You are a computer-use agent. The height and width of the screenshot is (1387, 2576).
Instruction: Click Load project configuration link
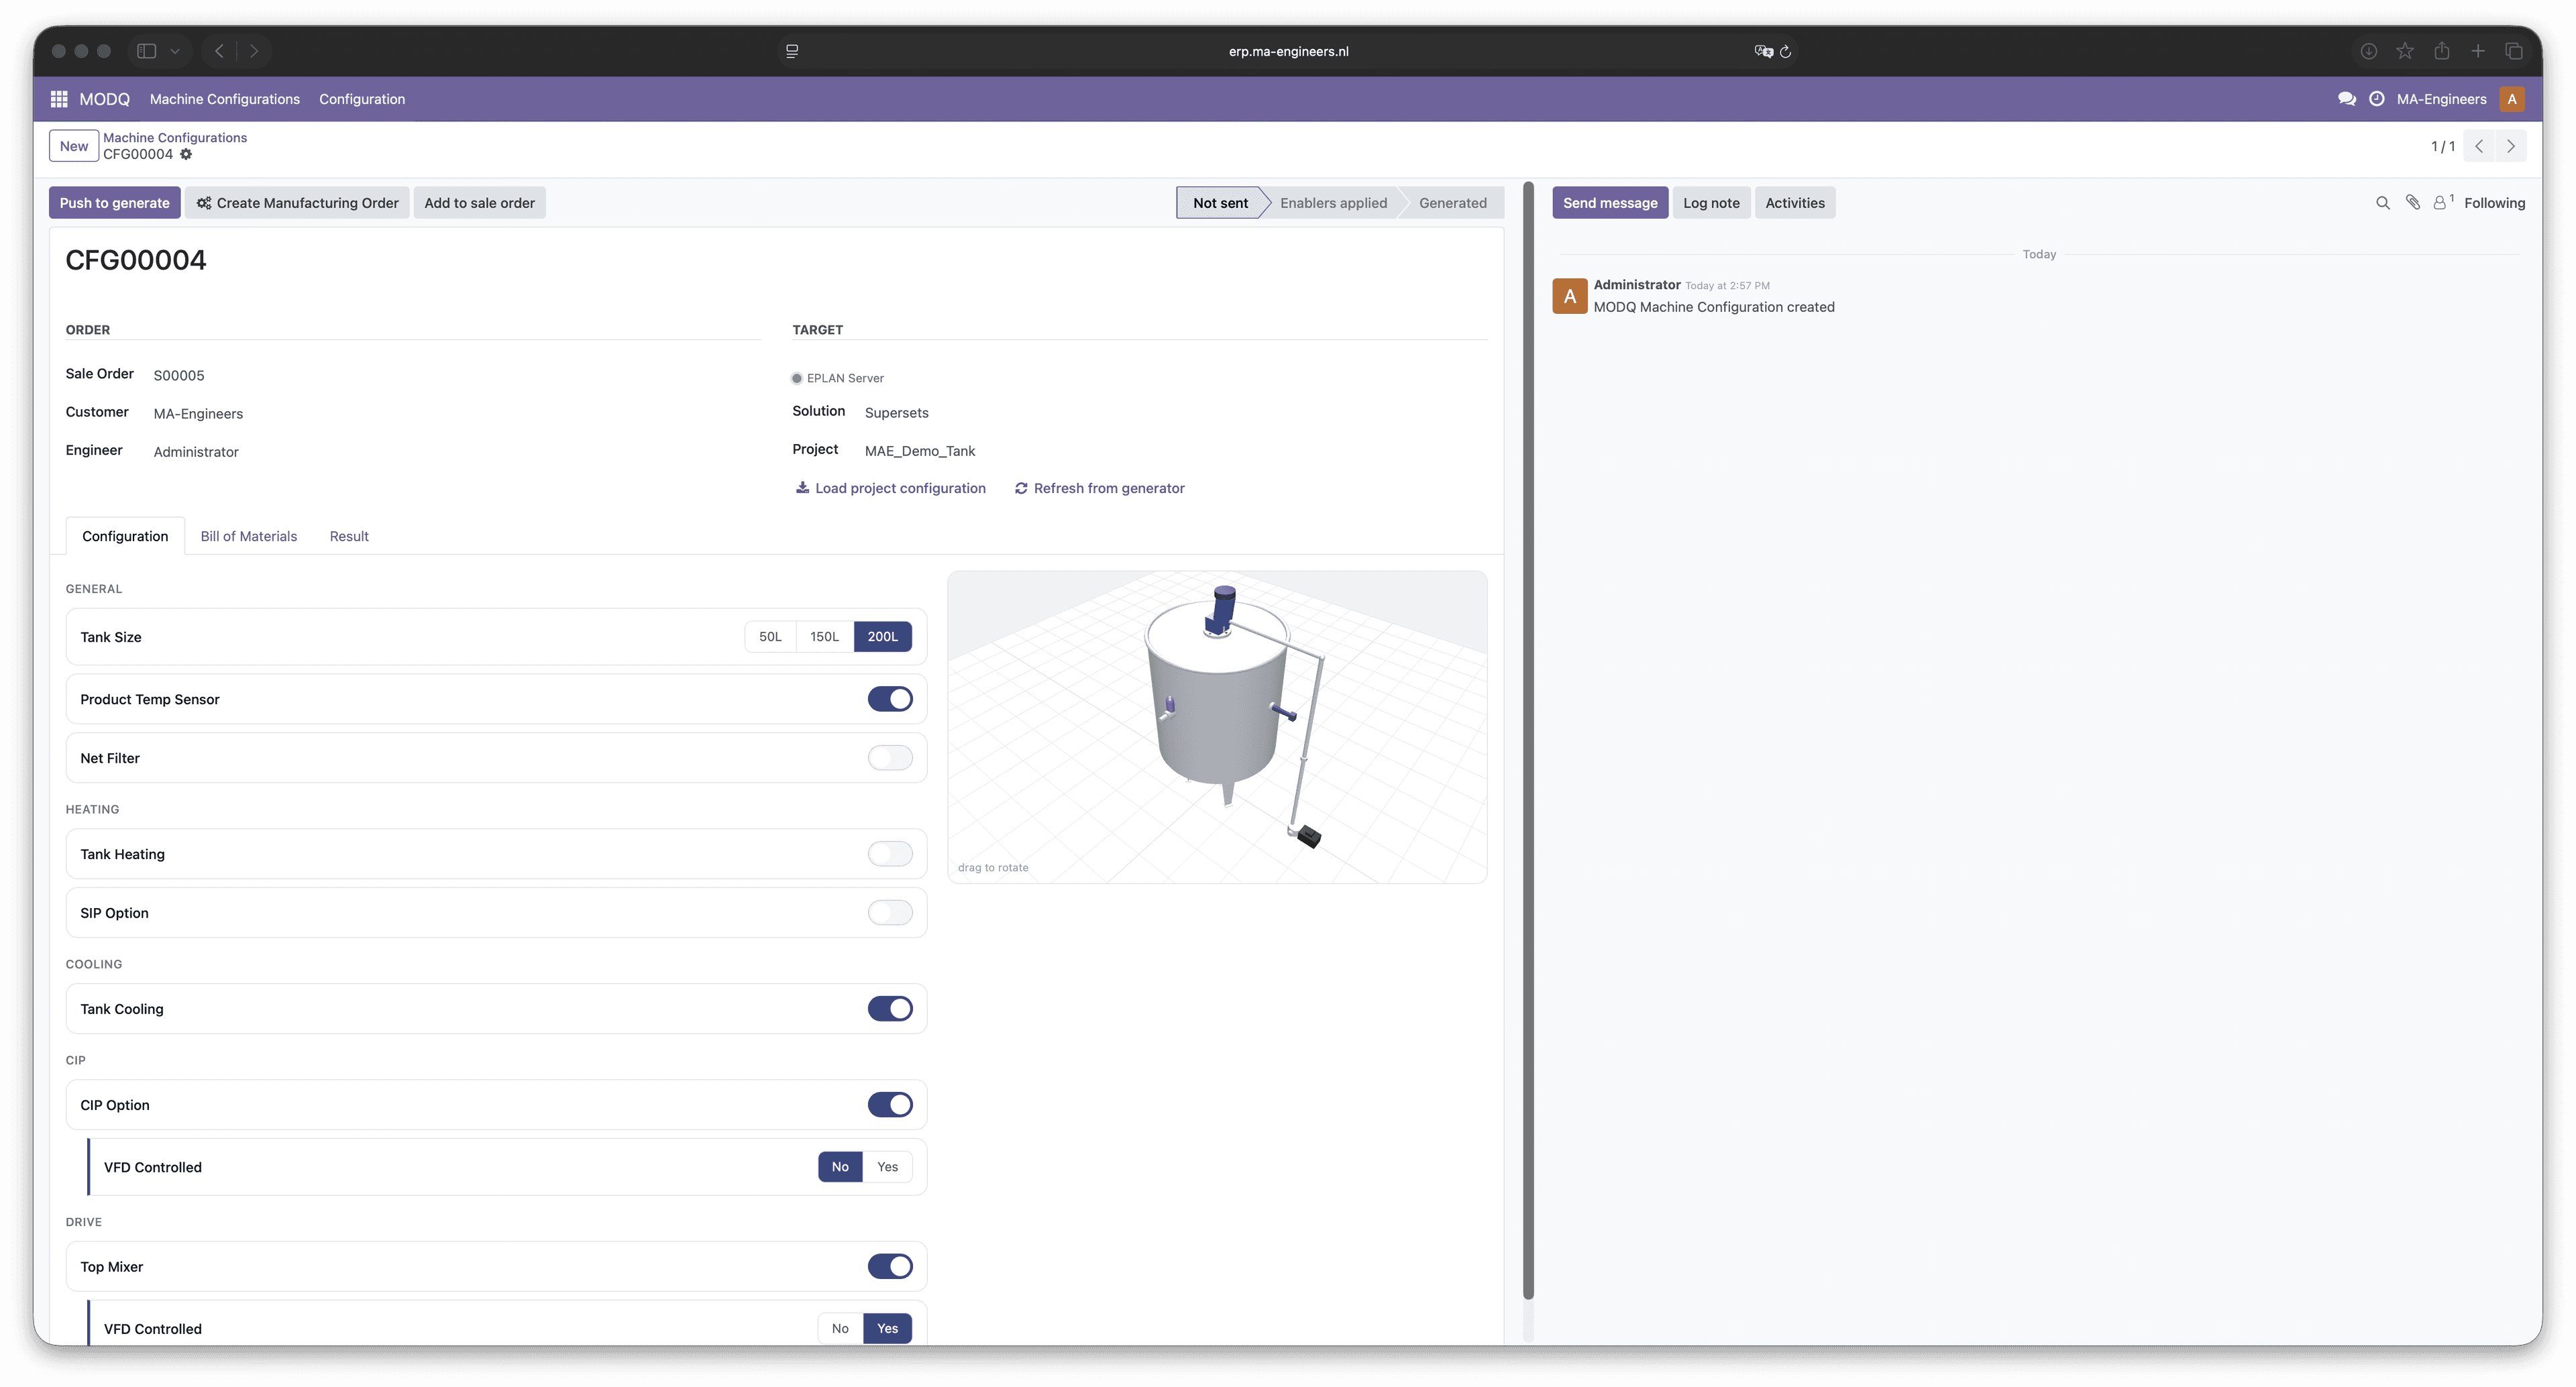pyautogui.click(x=890, y=488)
